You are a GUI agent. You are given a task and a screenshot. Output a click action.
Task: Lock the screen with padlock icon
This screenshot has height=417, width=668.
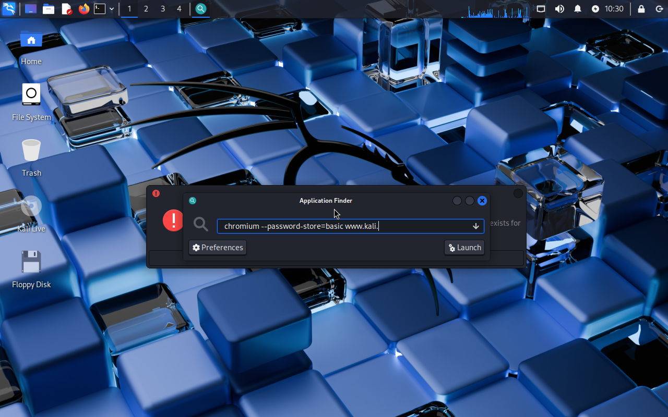coord(641,9)
